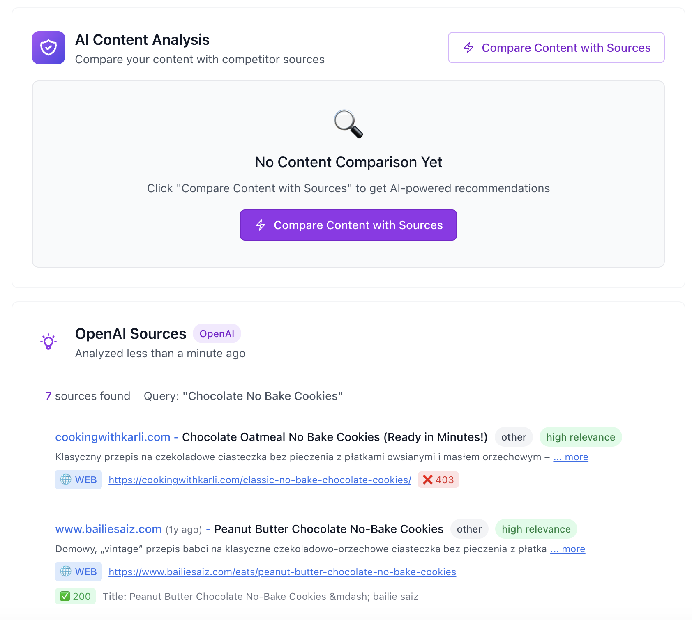The height and width of the screenshot is (620, 692).
Task: Click the WEB globe badge for cookingwithkarli
Action: (78, 480)
